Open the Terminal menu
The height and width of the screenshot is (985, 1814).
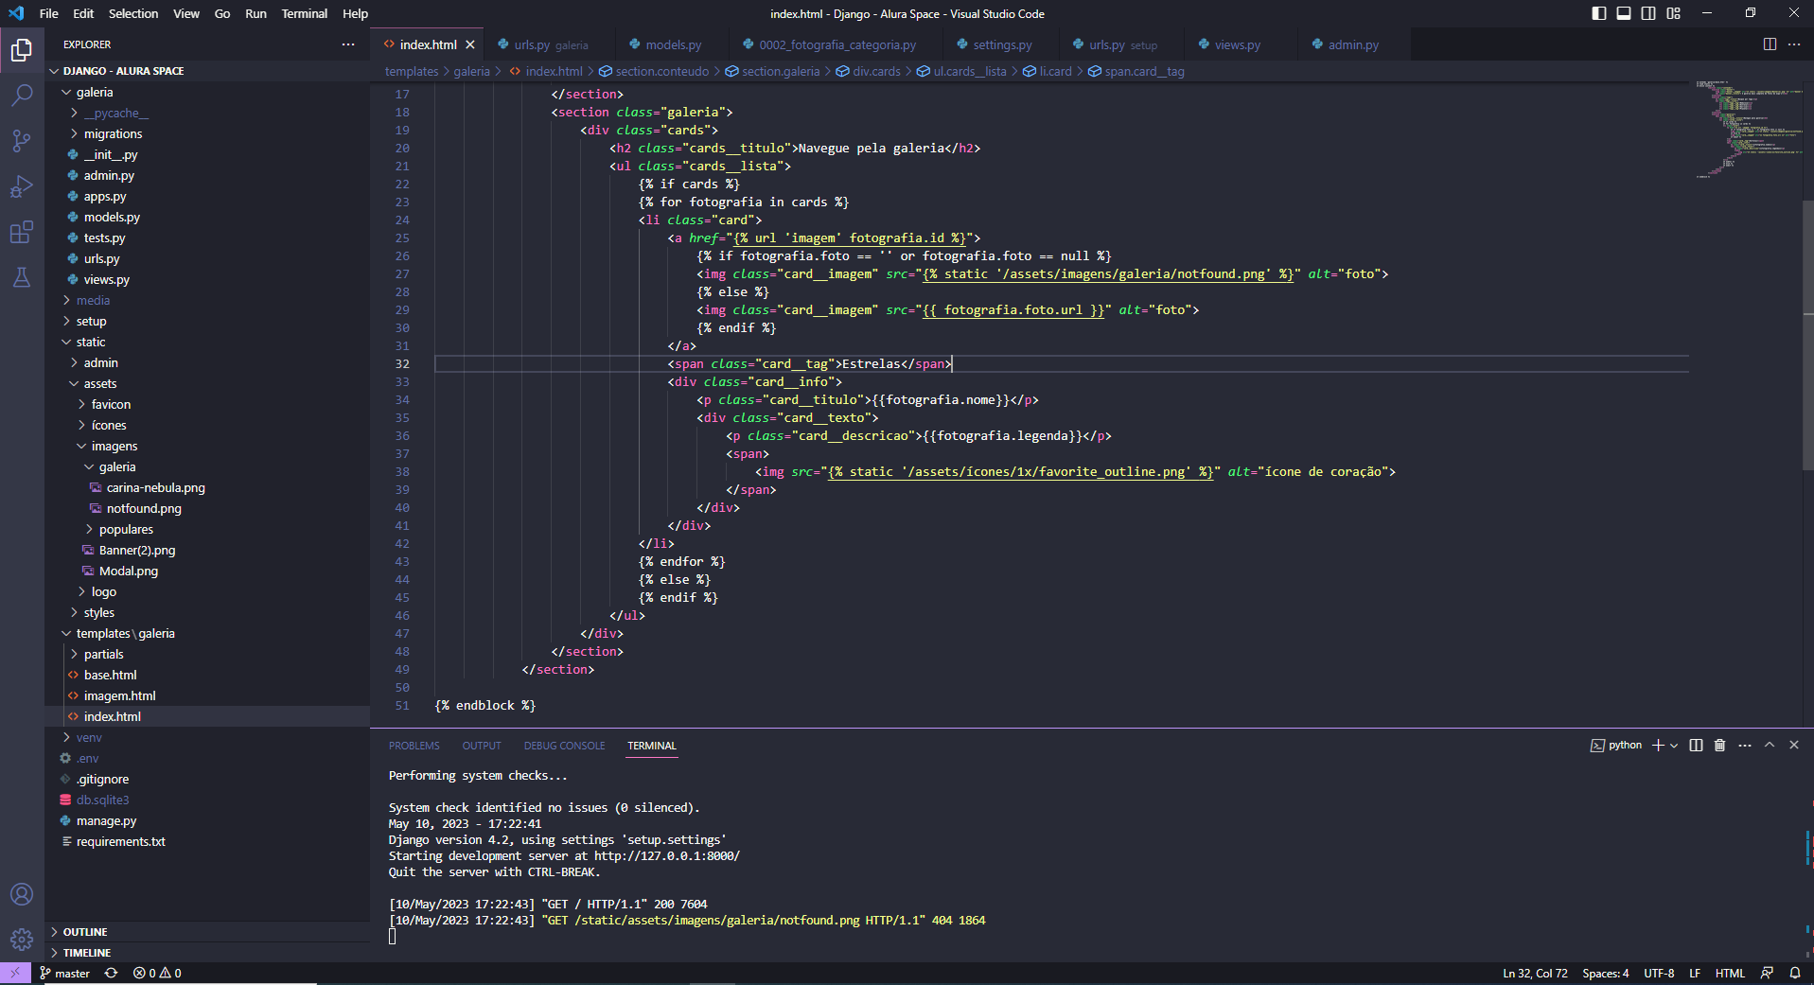(304, 13)
